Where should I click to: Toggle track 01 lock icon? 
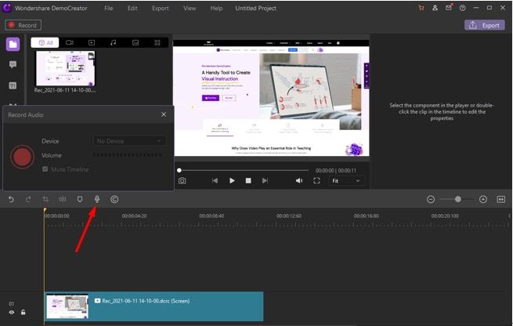[x=23, y=312]
